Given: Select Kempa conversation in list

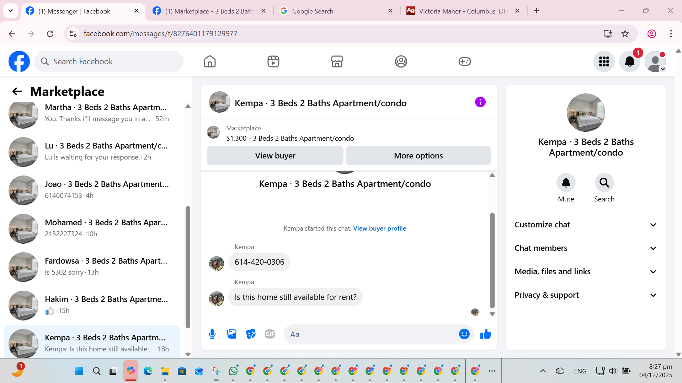Looking at the screenshot, I should coord(92,342).
